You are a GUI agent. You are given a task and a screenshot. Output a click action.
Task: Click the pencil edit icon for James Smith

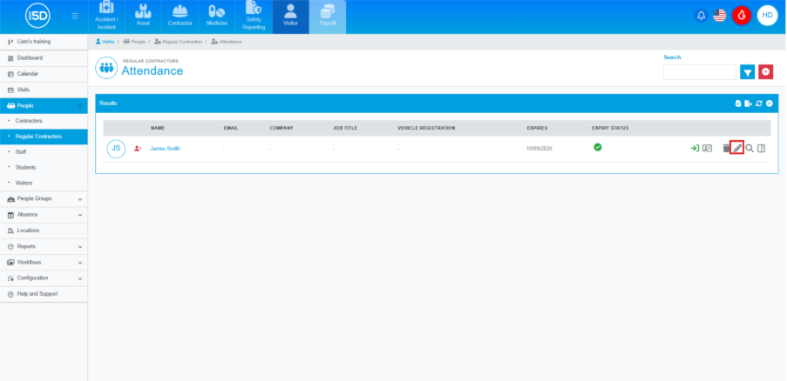coord(737,149)
